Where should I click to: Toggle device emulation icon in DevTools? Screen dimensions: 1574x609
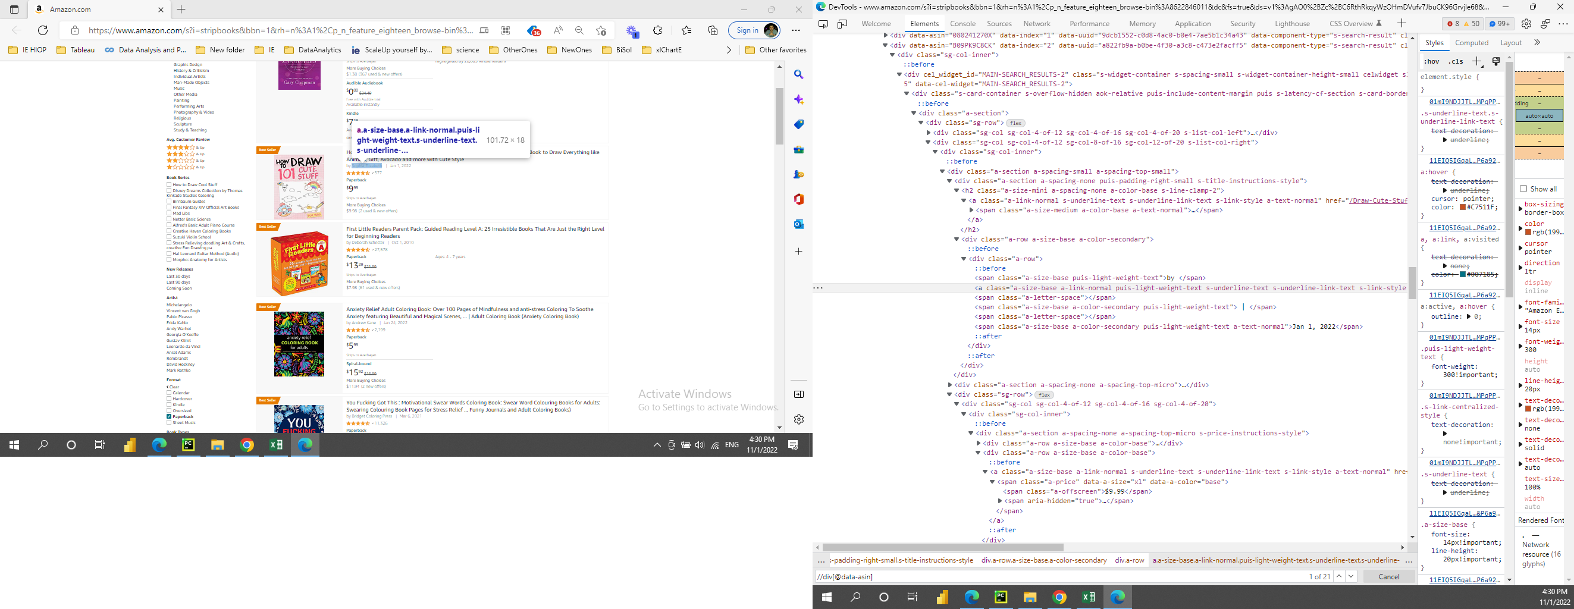click(x=842, y=24)
